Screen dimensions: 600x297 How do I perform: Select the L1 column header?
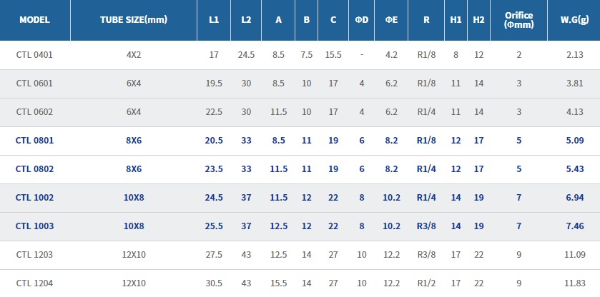click(214, 20)
